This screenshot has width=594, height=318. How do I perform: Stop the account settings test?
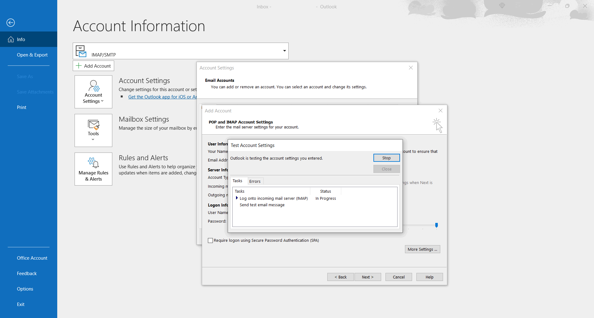click(x=386, y=158)
